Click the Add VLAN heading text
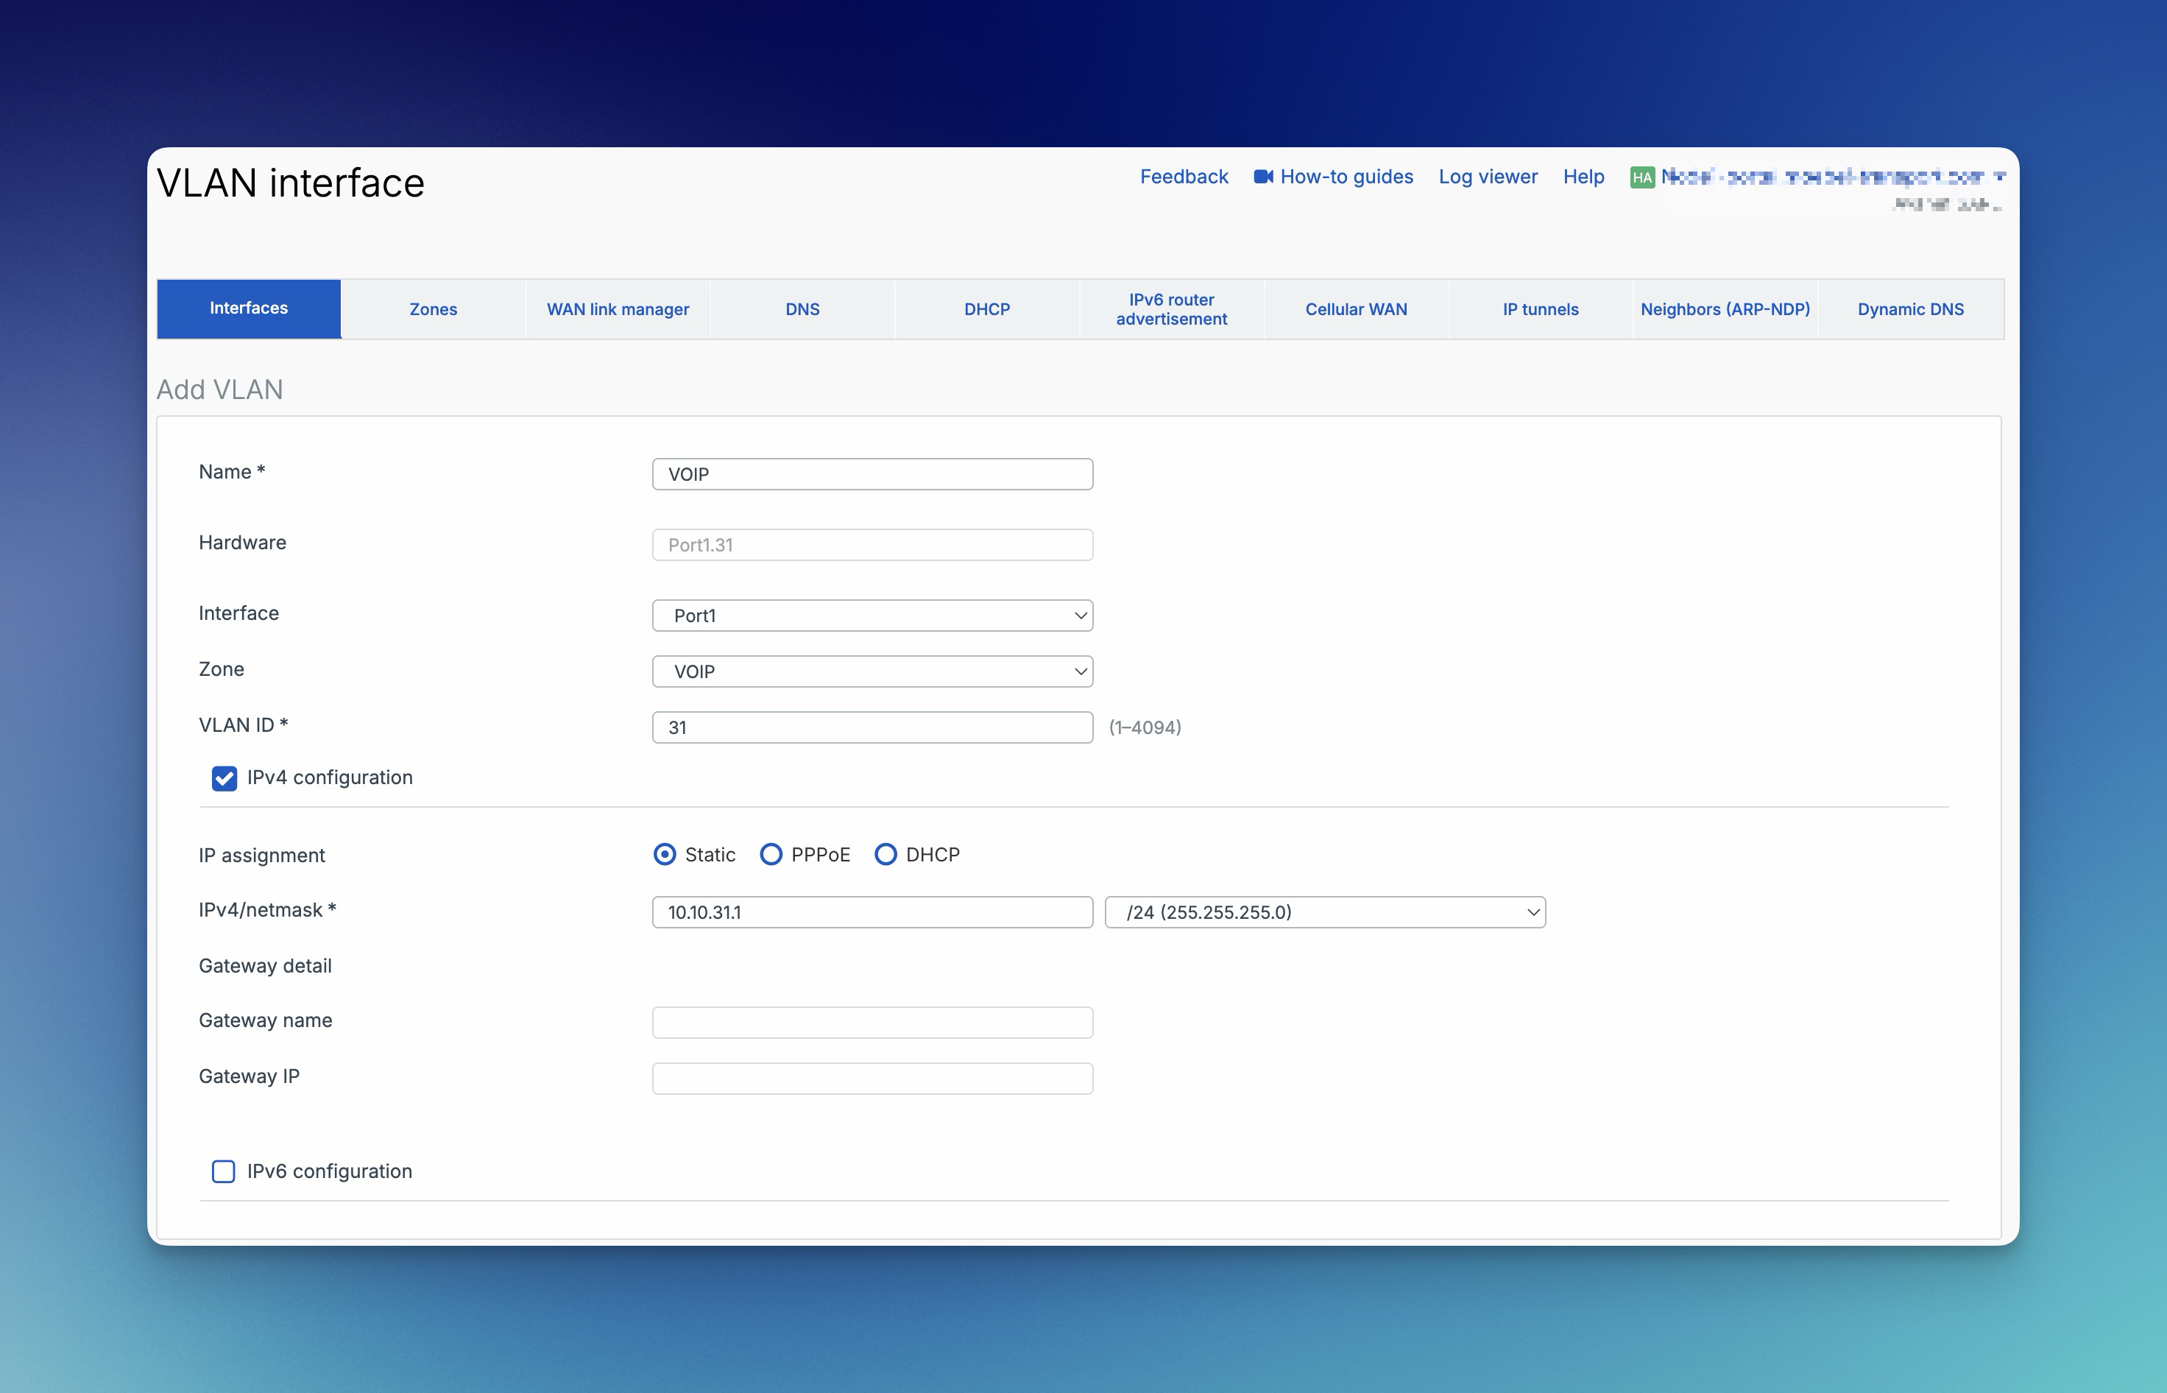 [219, 390]
